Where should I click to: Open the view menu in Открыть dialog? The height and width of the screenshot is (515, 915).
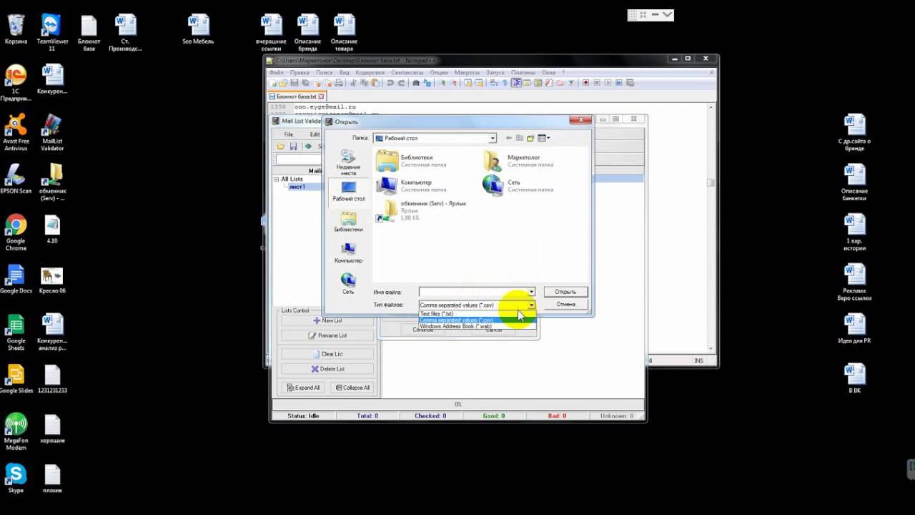(x=544, y=138)
